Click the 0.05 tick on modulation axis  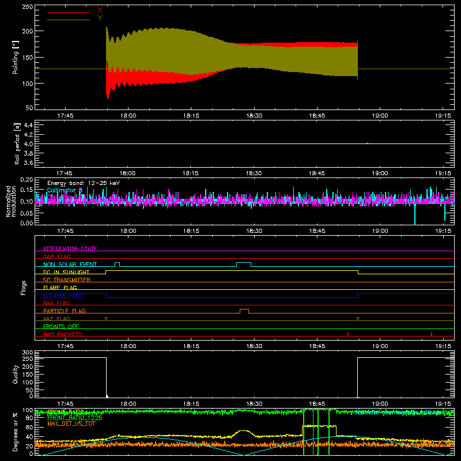click(27, 213)
